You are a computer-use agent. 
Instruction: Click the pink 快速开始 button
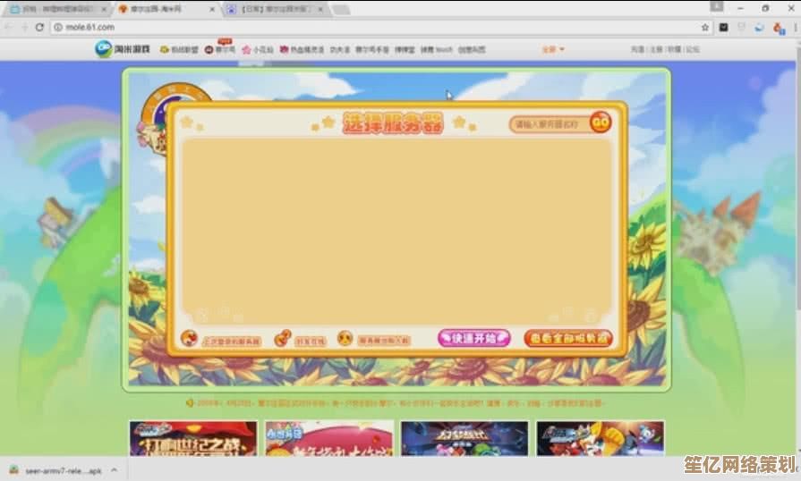473,338
